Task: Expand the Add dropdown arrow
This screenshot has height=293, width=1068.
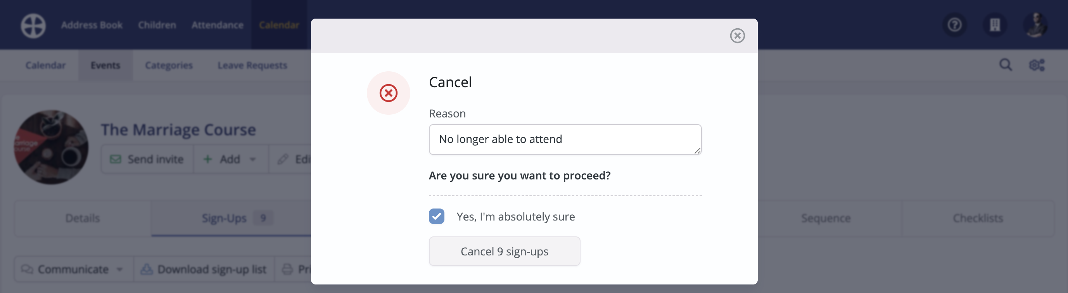Action: pyautogui.click(x=253, y=160)
